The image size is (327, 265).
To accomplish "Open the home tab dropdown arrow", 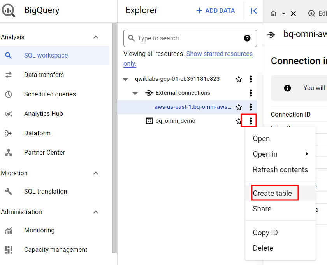I will tap(283, 14).
